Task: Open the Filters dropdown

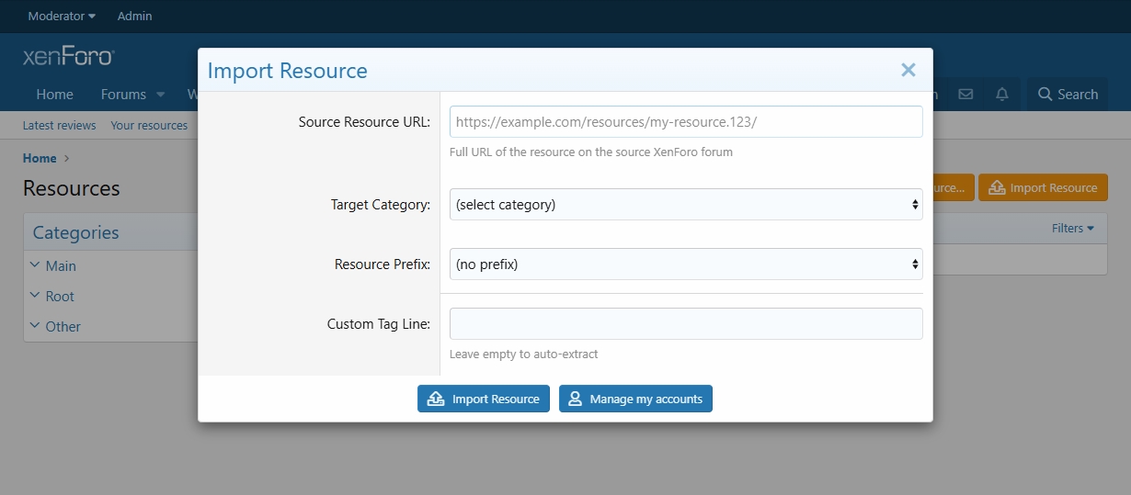Action: [x=1073, y=228]
